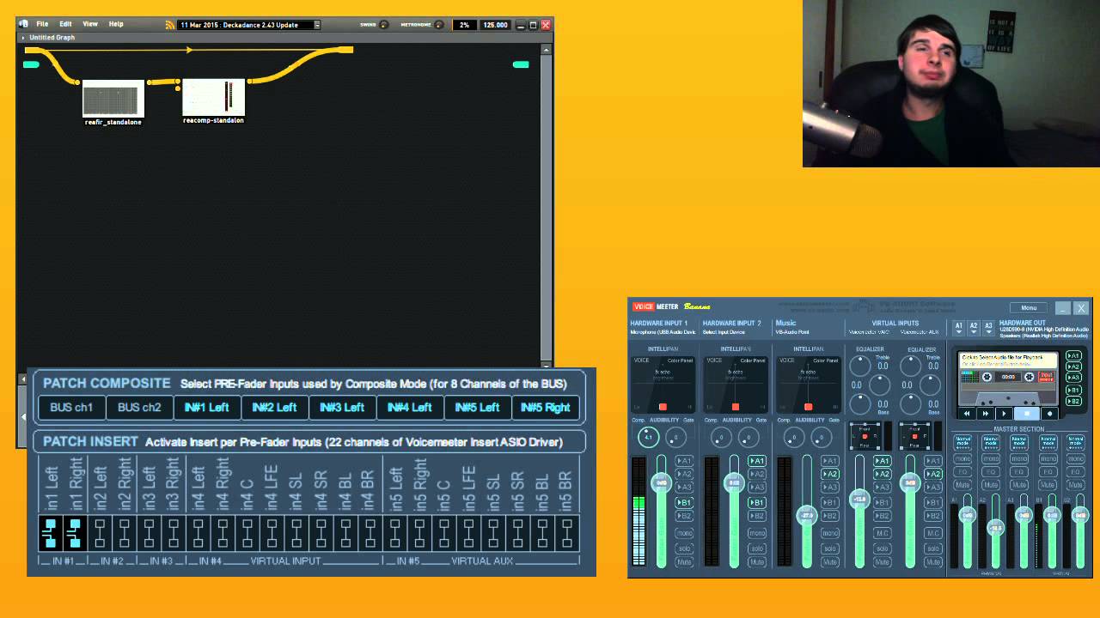Click Hardware Input 1 Intellipan red square

point(663,407)
